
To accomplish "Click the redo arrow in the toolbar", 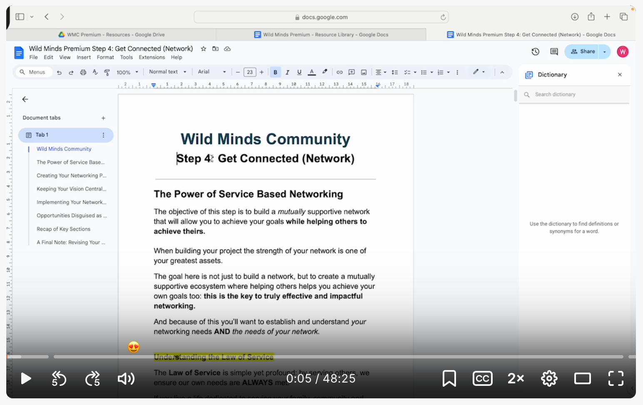I will click(x=71, y=72).
